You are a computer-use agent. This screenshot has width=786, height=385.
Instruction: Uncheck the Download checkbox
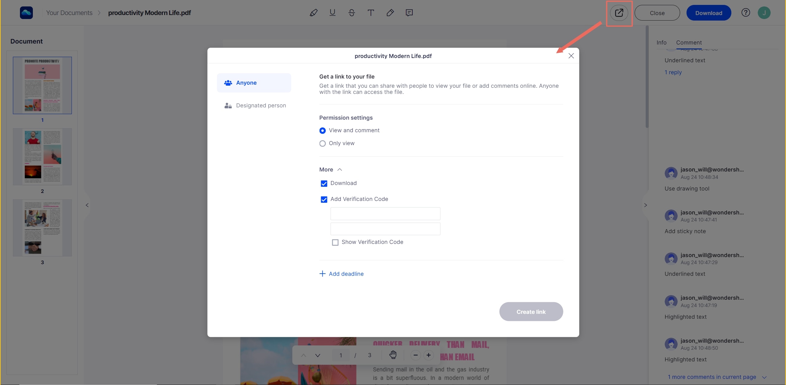coord(324,183)
